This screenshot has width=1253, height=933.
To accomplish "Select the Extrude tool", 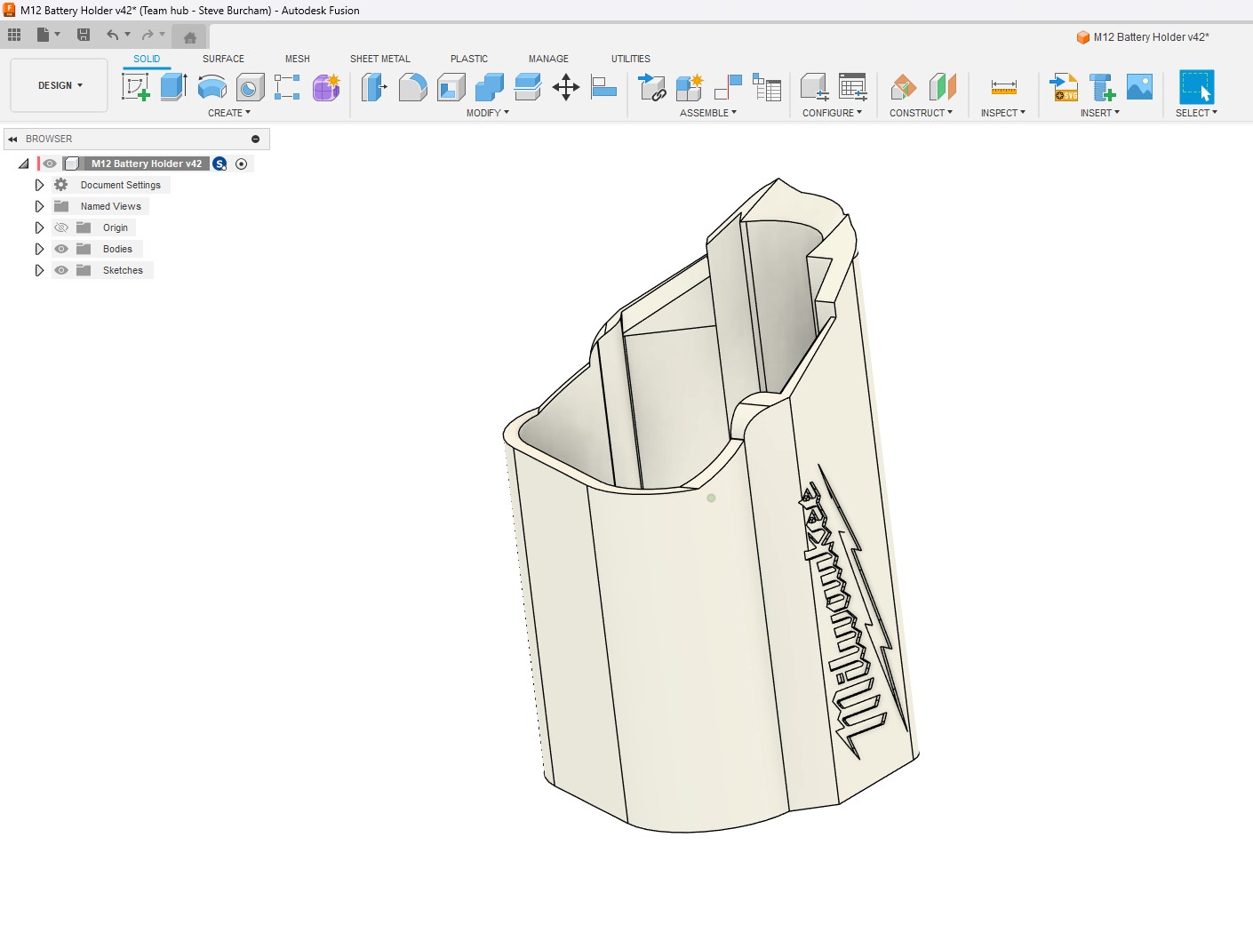I will coord(173,87).
